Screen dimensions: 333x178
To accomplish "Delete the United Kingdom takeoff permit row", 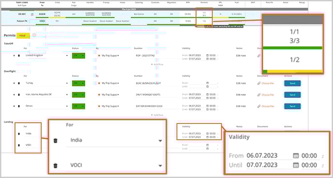I will (19, 56).
